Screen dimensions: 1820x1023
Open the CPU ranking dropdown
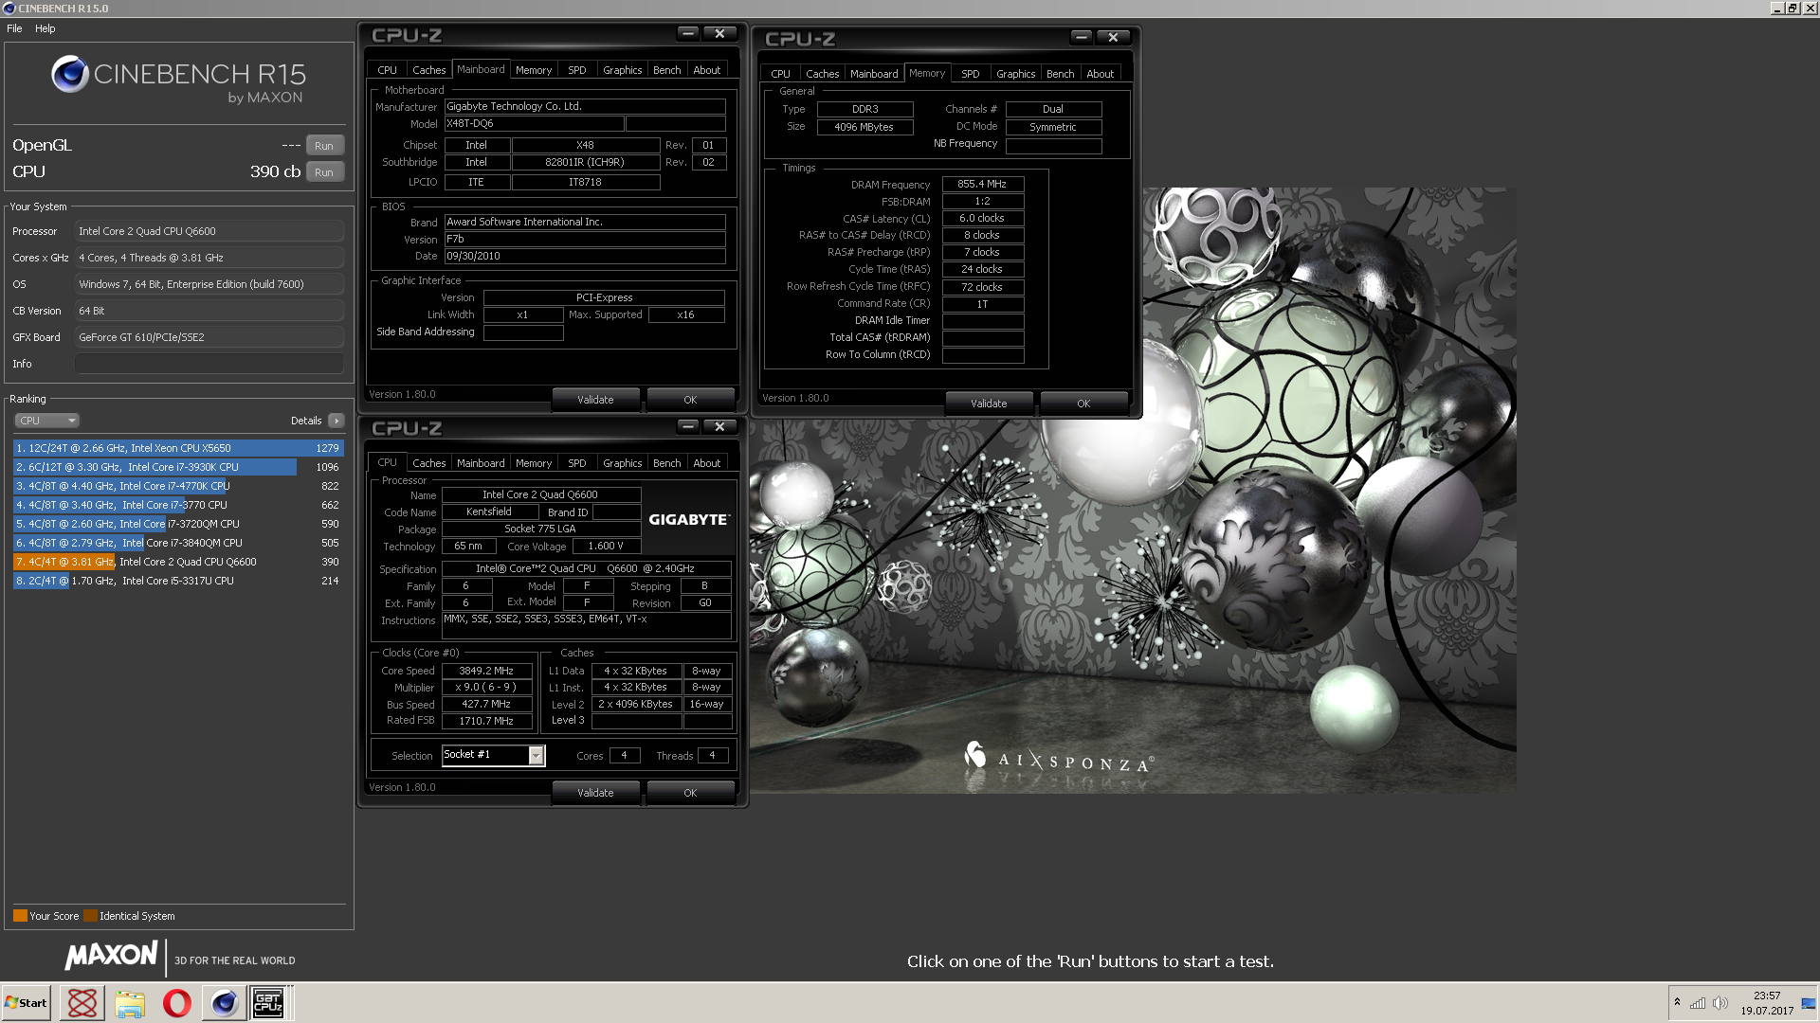(46, 421)
